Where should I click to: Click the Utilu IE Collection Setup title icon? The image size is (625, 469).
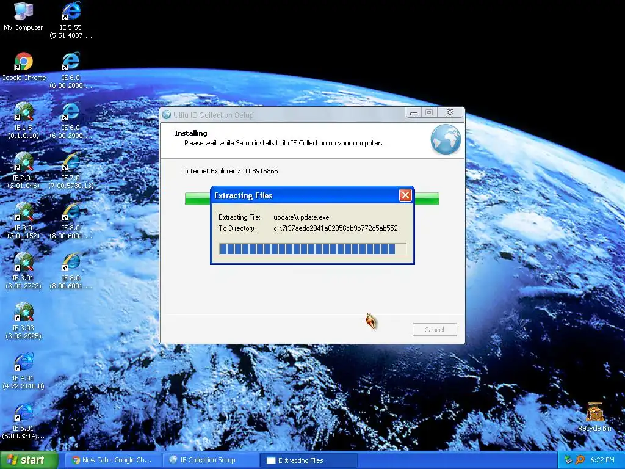click(167, 115)
